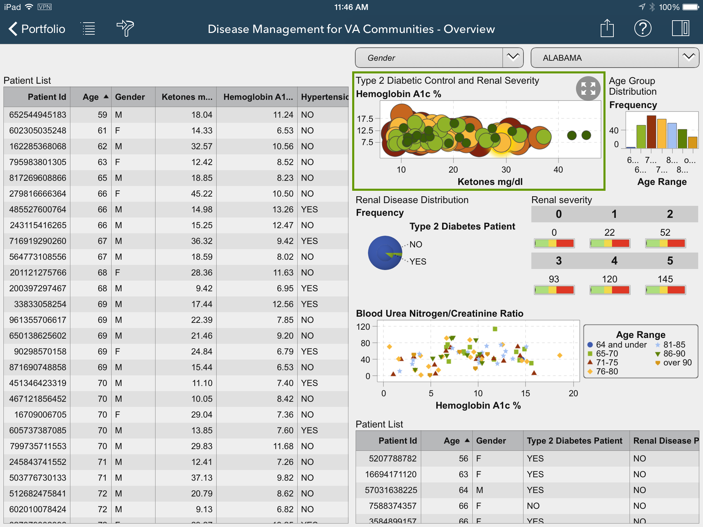Select the Ketones column header

coord(186,97)
